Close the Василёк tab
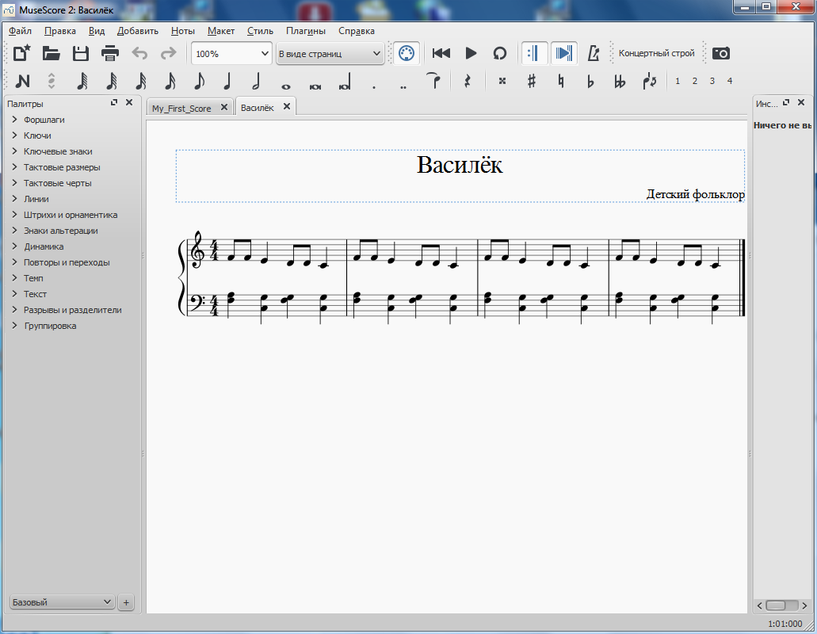The image size is (817, 634). click(x=287, y=106)
